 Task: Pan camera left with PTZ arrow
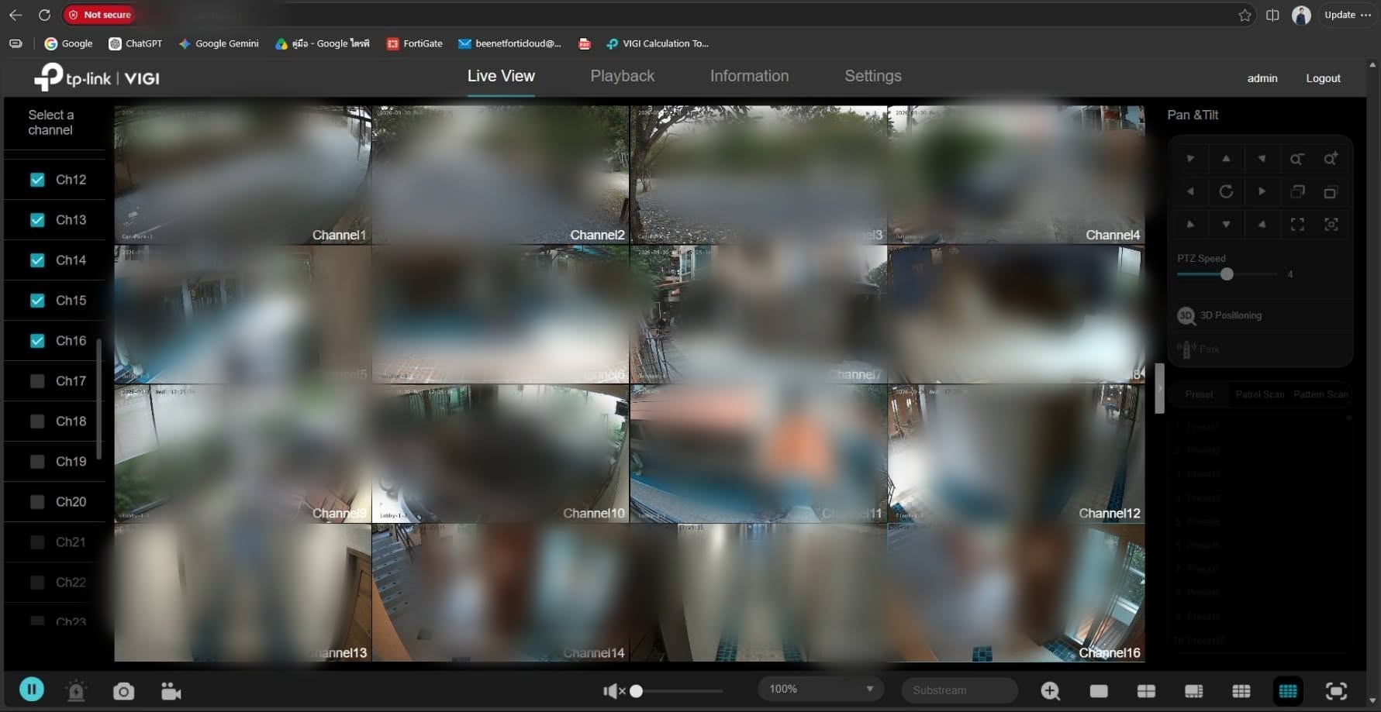coord(1190,191)
